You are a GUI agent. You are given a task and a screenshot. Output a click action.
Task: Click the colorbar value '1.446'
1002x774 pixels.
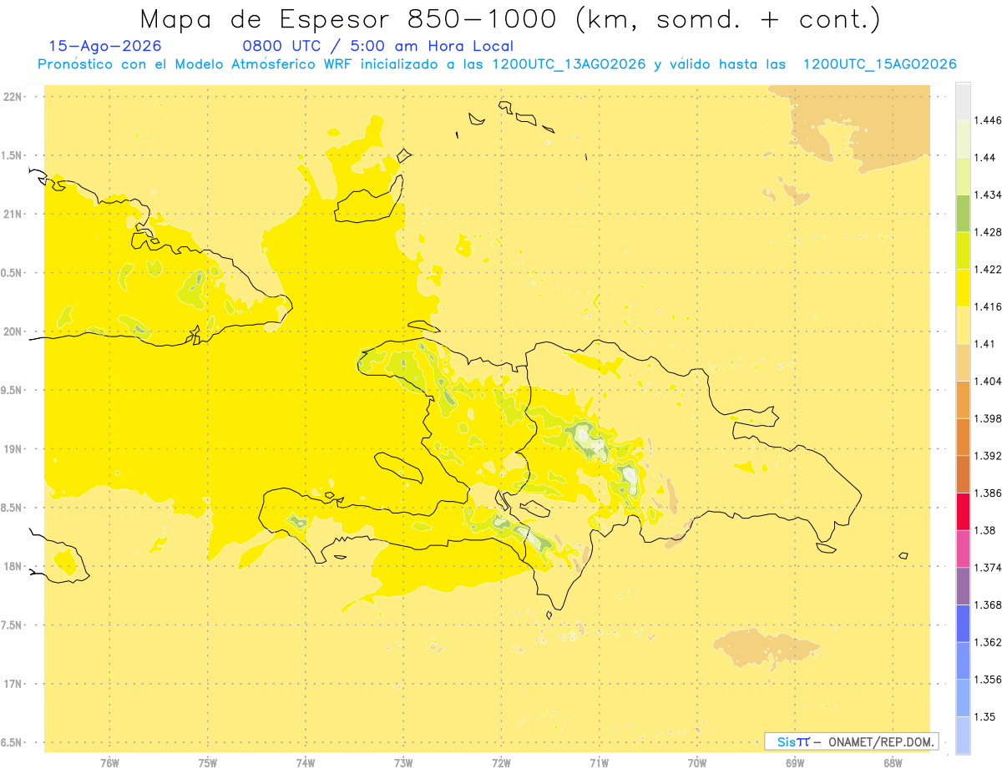coord(988,120)
